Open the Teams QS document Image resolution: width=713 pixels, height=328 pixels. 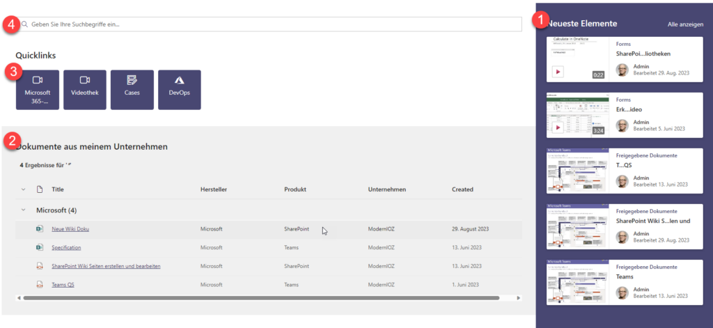[63, 284]
